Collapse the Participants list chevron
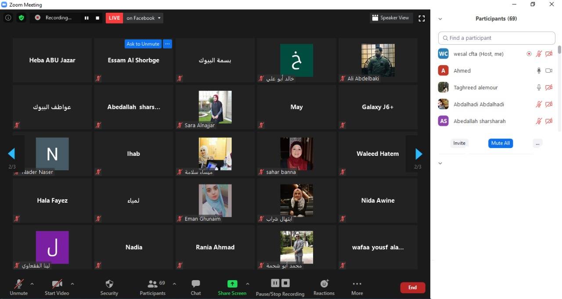Viewport: 562px width, 299px height. (x=440, y=19)
